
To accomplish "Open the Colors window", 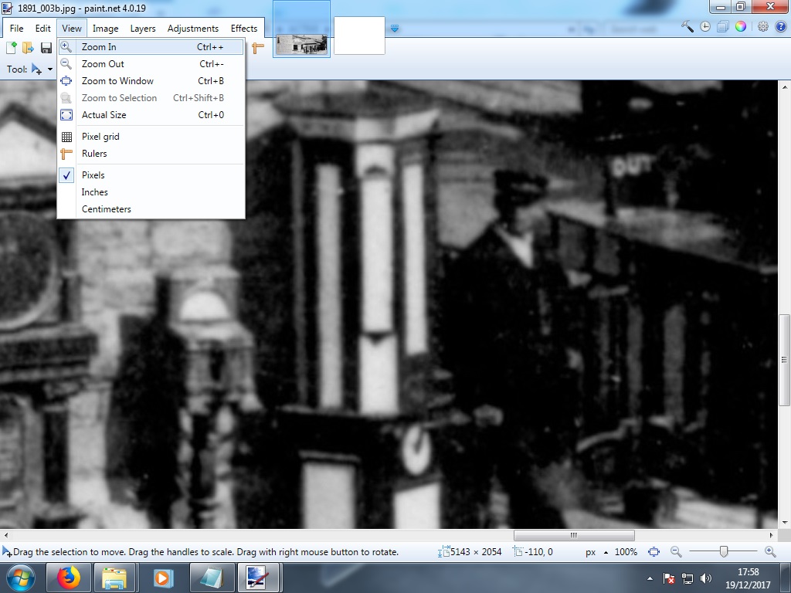I will point(741,25).
